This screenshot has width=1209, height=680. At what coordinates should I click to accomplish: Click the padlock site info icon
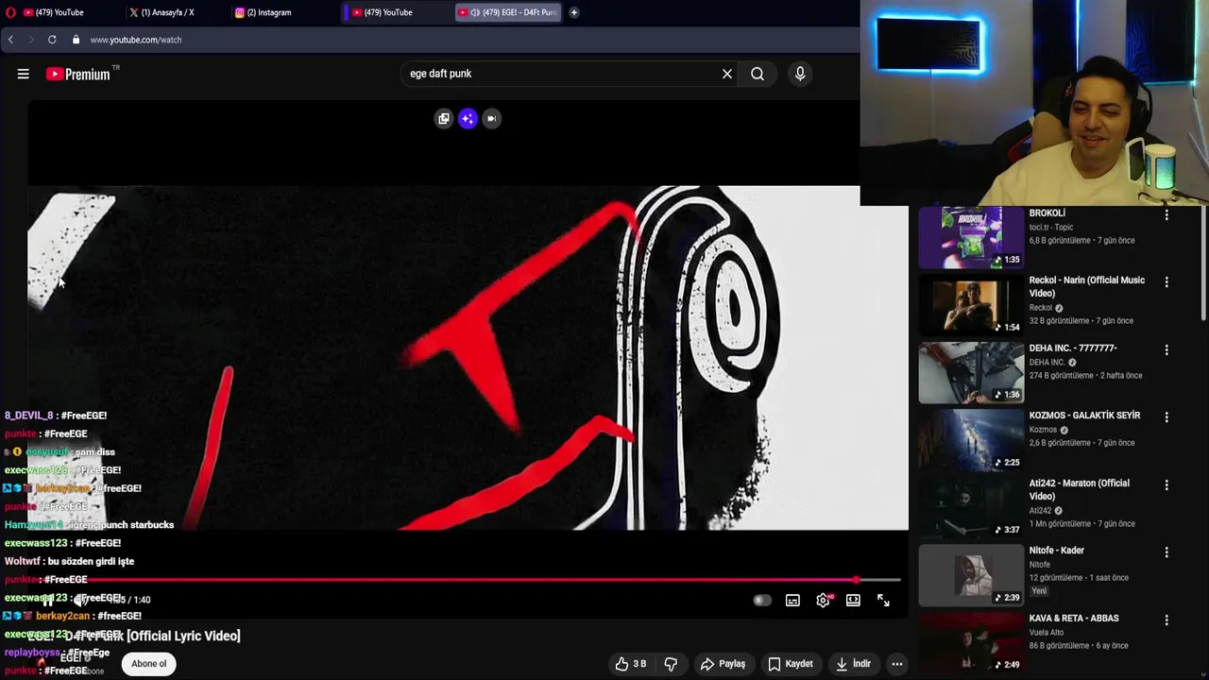76,40
